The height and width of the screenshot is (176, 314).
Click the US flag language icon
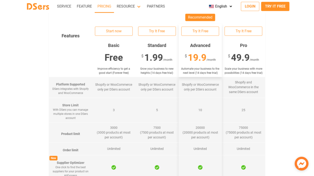click(211, 6)
